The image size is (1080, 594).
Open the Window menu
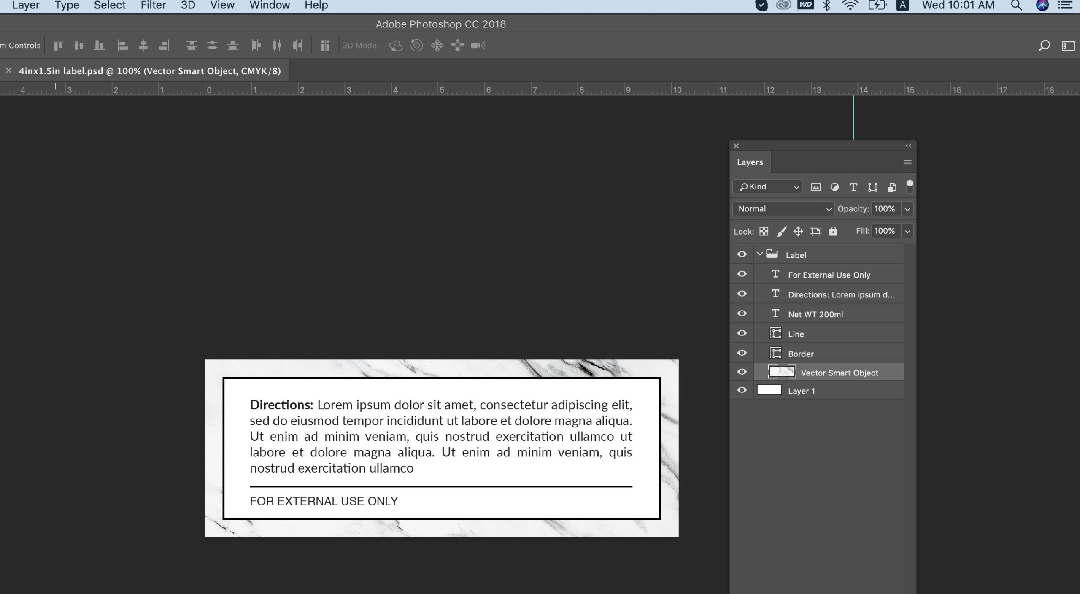click(270, 5)
